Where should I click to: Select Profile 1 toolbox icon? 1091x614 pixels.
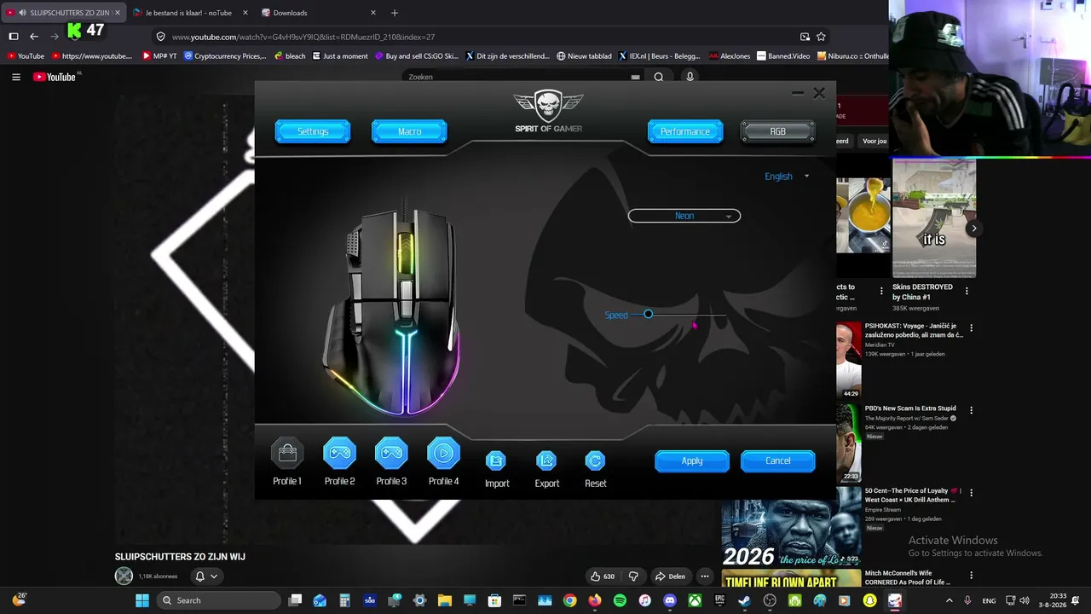pyautogui.click(x=287, y=453)
